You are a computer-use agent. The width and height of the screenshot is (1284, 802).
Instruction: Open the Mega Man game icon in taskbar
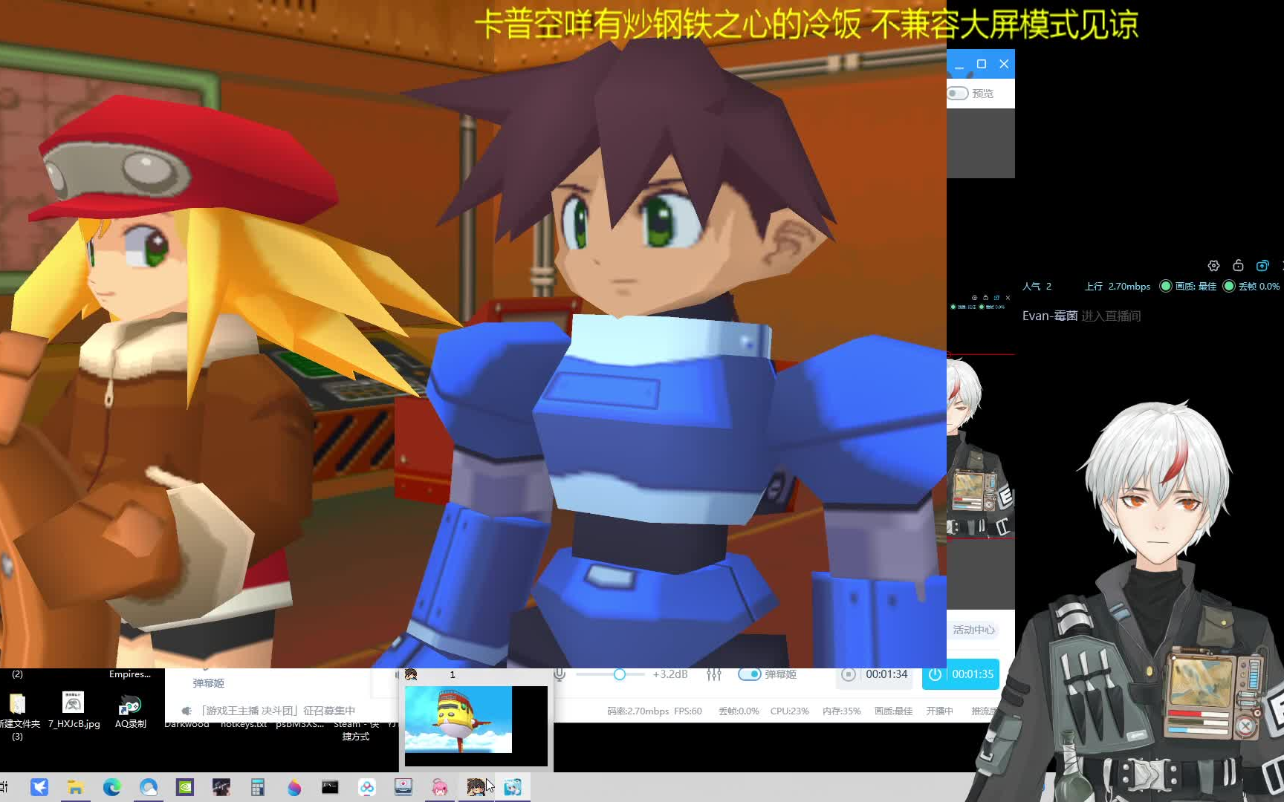[476, 787]
